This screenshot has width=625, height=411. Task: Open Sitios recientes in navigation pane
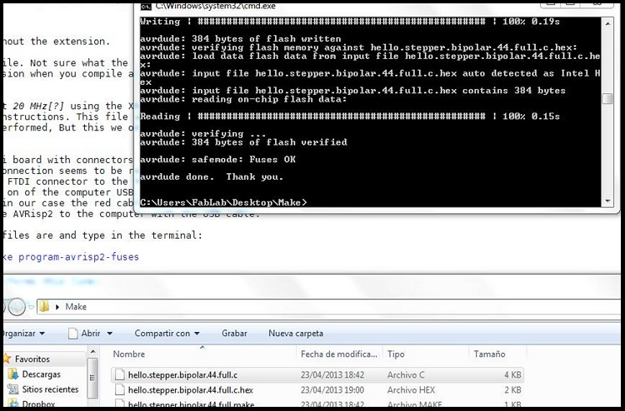pyautogui.click(x=50, y=389)
